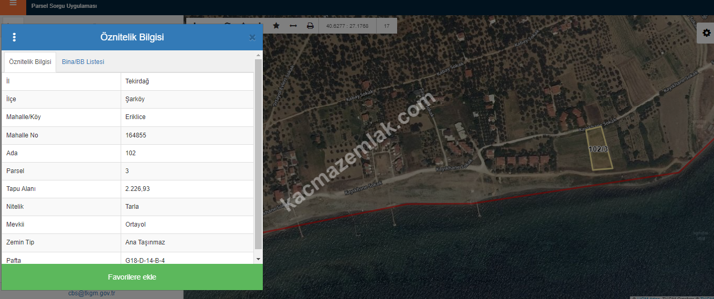Select the measure distance arrow tool
714x299 pixels.
click(293, 26)
